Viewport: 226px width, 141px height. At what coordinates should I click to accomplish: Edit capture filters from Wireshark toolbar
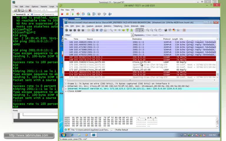click(166, 30)
